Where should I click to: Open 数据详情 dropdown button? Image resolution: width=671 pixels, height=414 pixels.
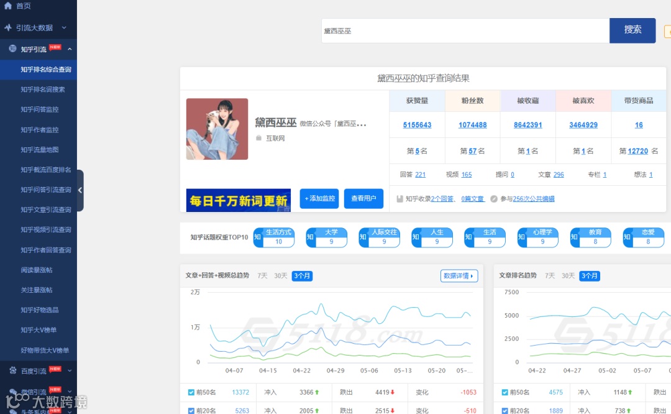coord(459,276)
